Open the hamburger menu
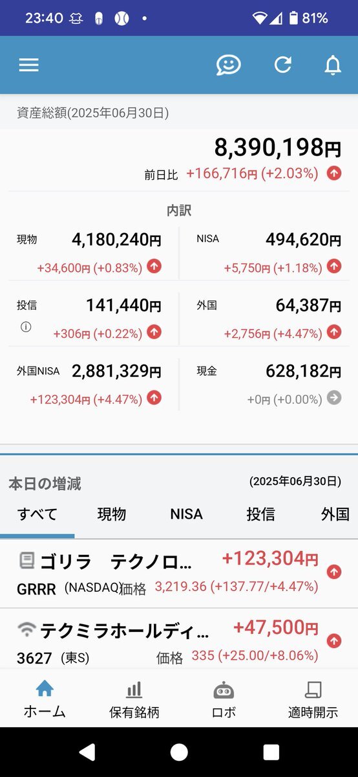The height and width of the screenshot is (777, 358). [29, 65]
